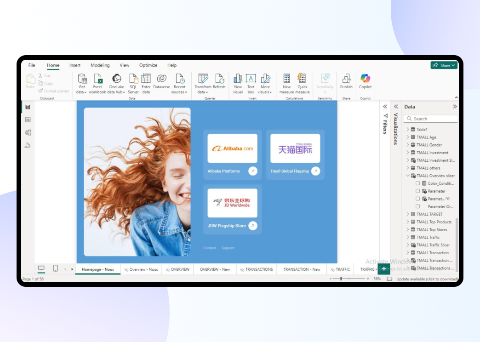The image size is (480, 342).
Task: Open the File menu
Action: [x=32, y=65]
